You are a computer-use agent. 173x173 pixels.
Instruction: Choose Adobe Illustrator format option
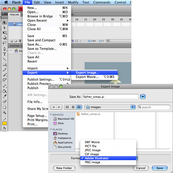pos(108,158)
